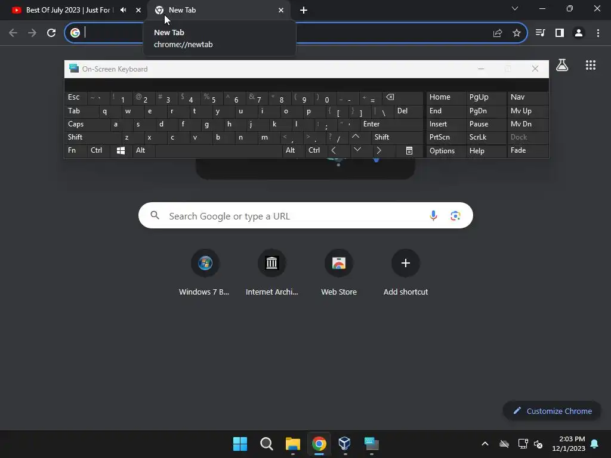Open File Explorer from taskbar

(x=292, y=444)
